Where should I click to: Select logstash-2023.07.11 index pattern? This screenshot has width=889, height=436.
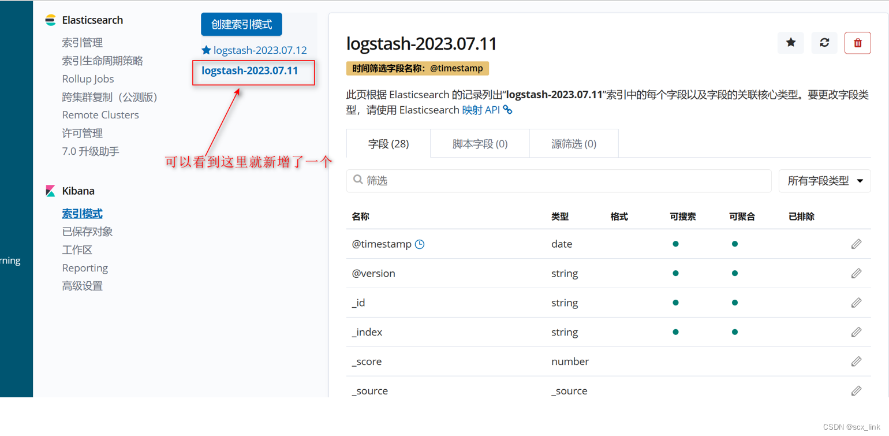249,70
